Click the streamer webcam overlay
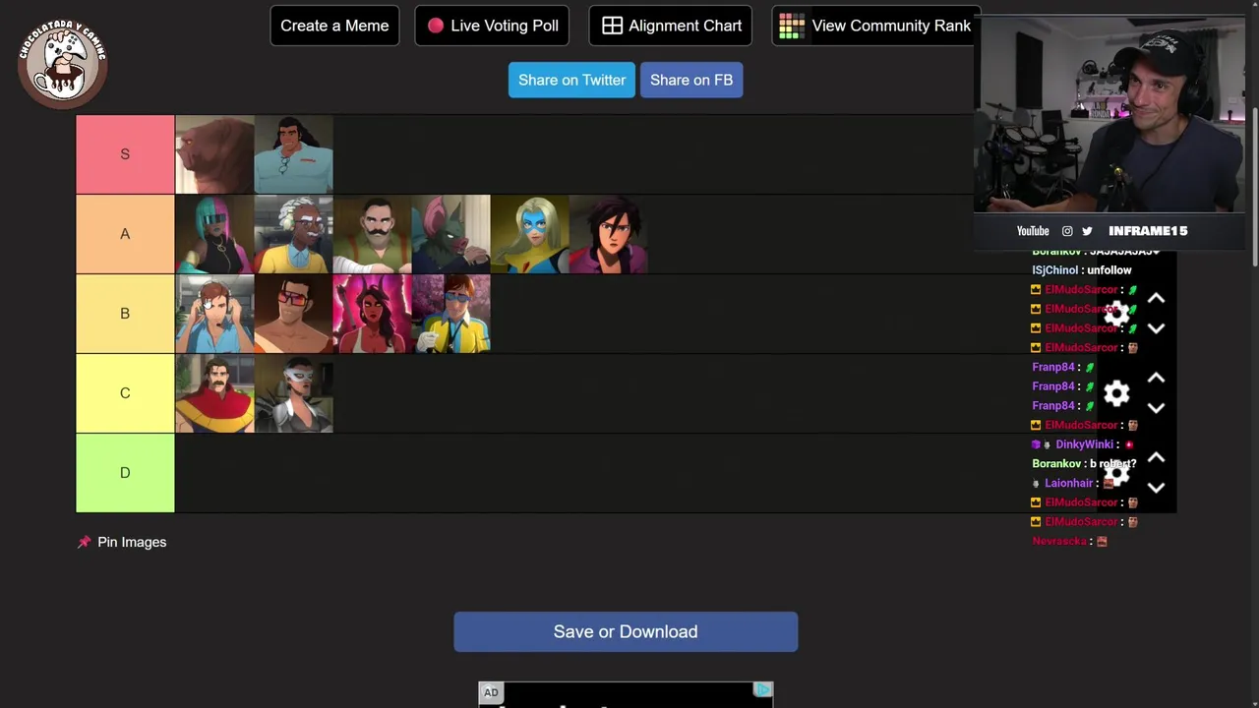Image resolution: width=1259 pixels, height=708 pixels. click(x=1109, y=113)
